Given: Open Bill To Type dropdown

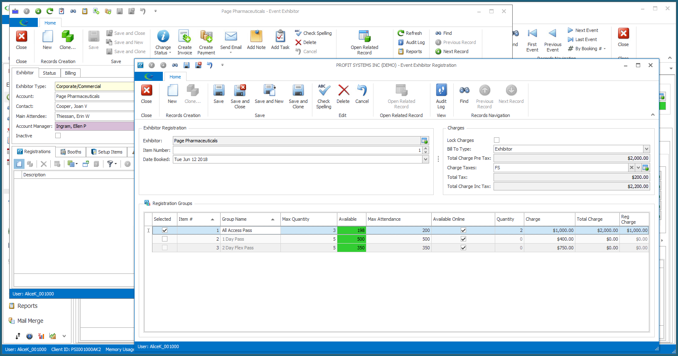Looking at the screenshot, I should pyautogui.click(x=646, y=149).
